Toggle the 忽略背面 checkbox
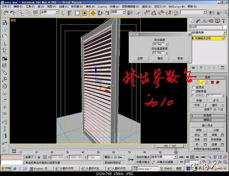 pyautogui.click(x=193, y=91)
